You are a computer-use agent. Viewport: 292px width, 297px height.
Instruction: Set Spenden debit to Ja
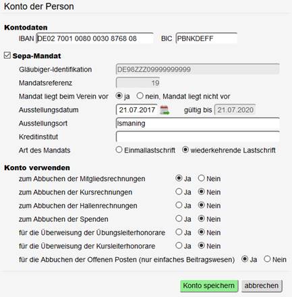(x=179, y=219)
